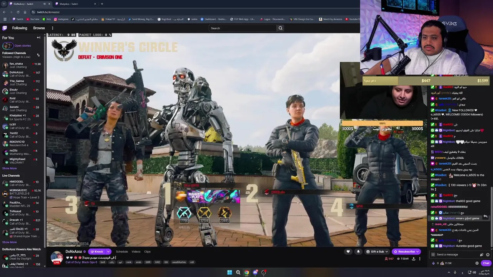Open REKOVIC10 channel in sidebar

23,144
